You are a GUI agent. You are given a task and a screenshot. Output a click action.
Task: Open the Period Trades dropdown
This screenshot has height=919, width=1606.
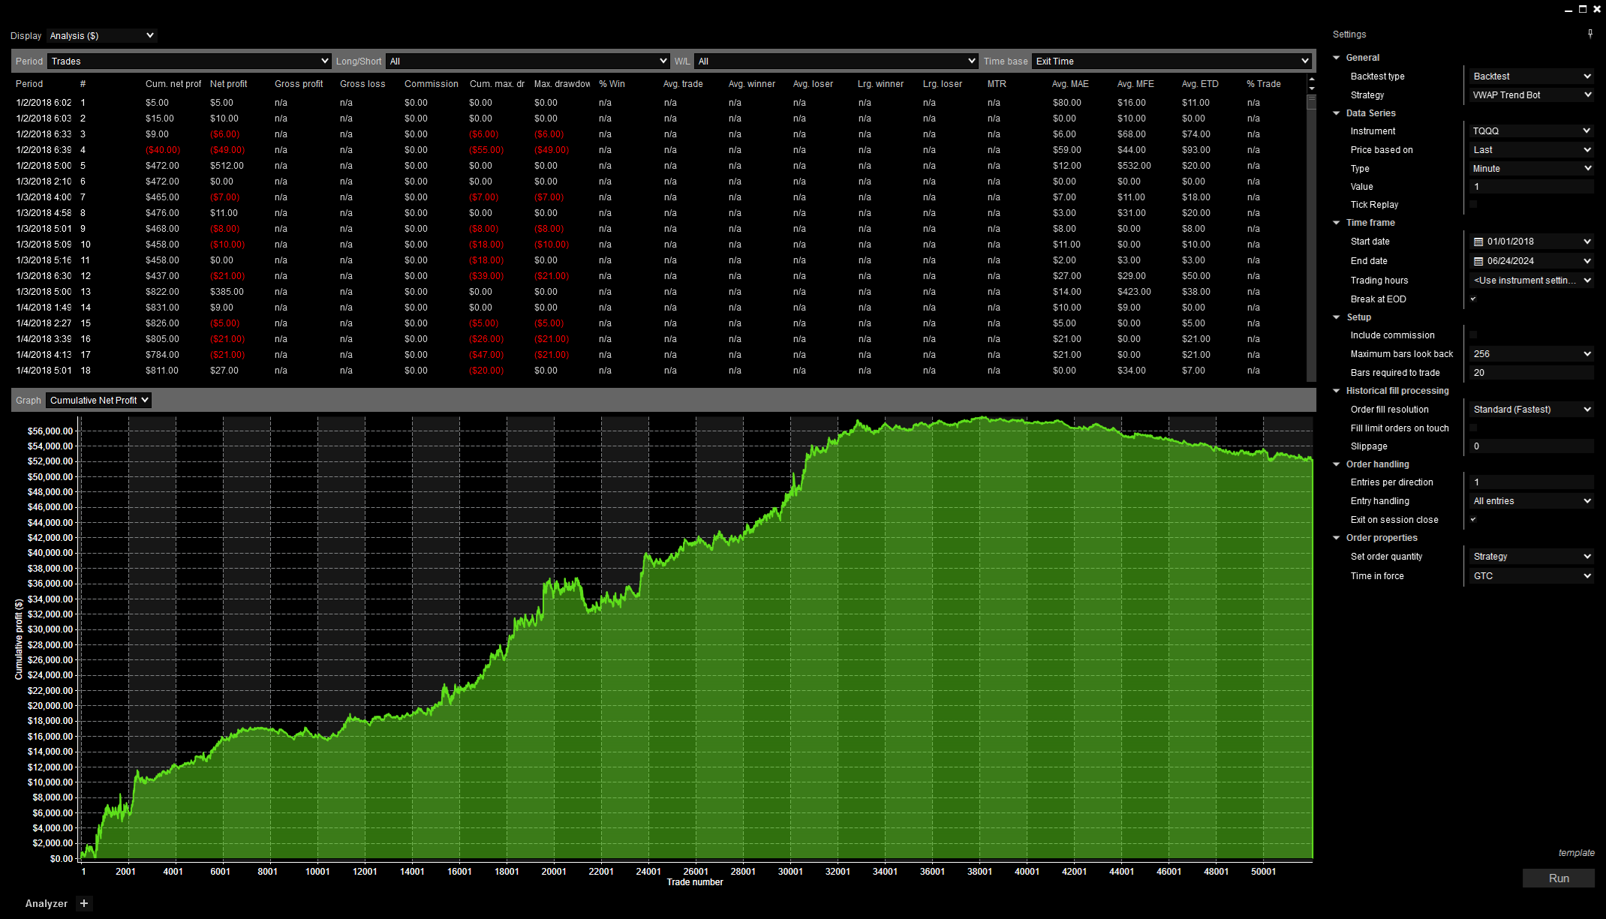pyautogui.click(x=189, y=61)
